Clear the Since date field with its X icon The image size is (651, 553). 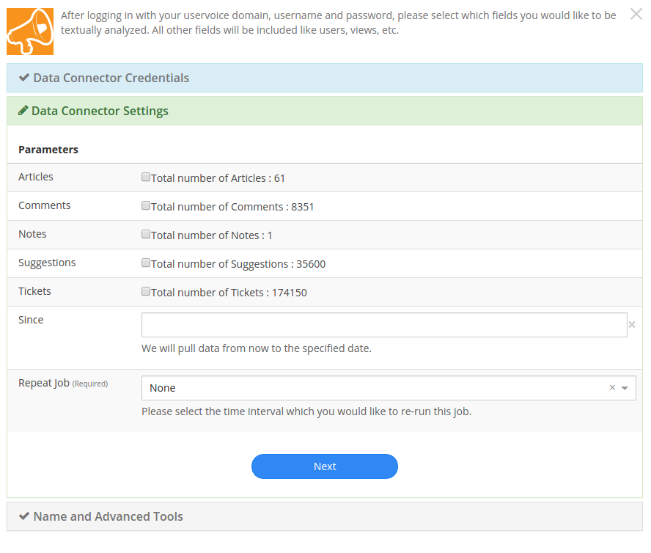tap(631, 324)
